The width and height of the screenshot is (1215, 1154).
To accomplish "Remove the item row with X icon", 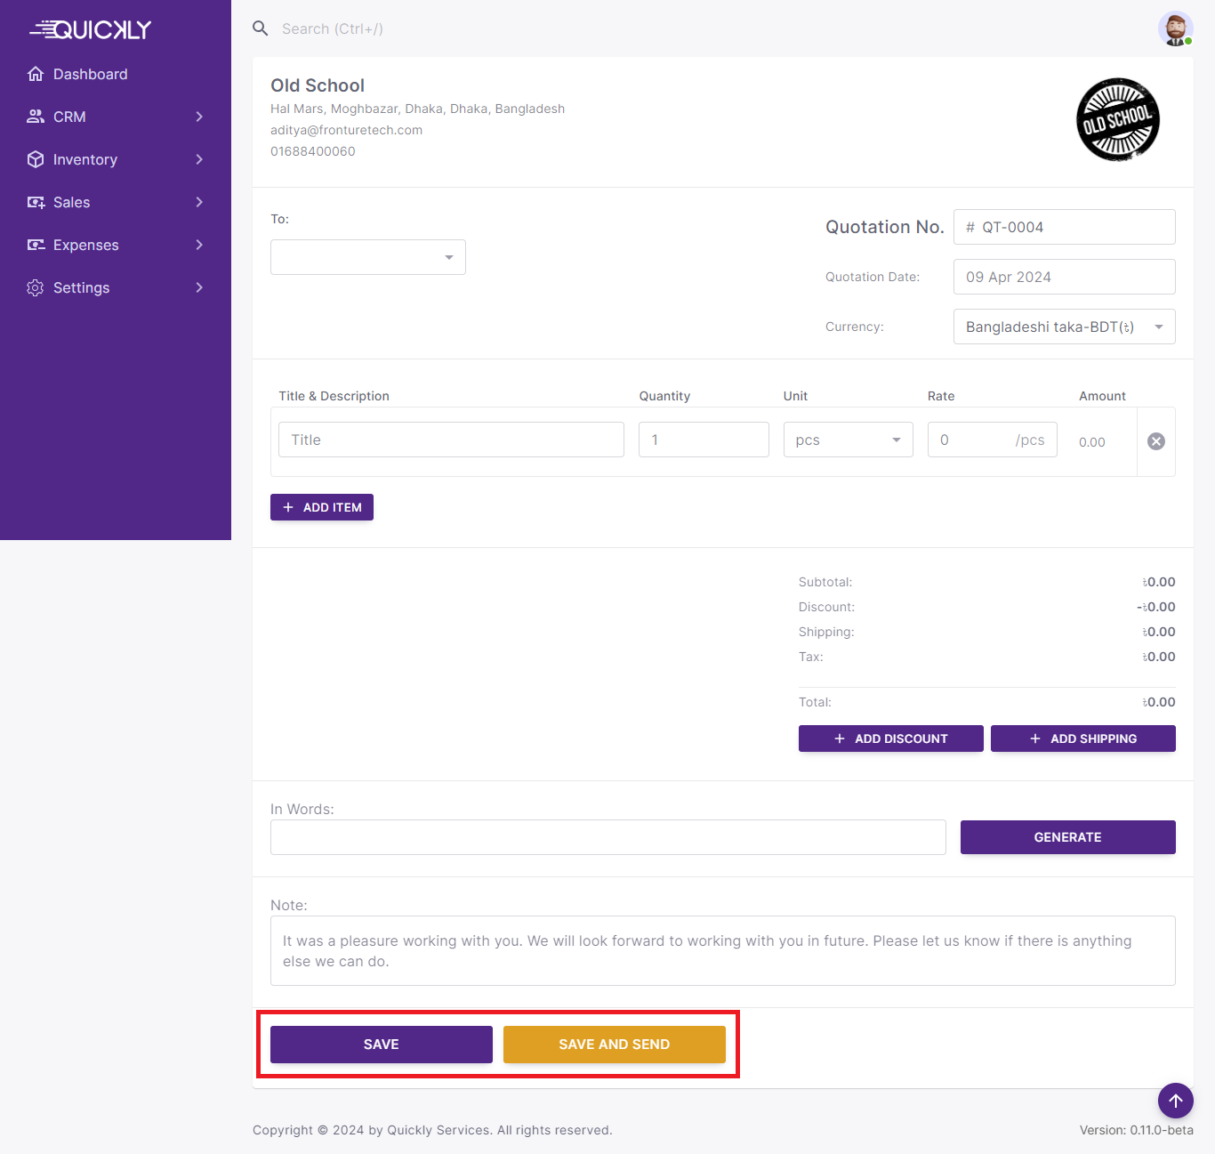I will coord(1155,441).
